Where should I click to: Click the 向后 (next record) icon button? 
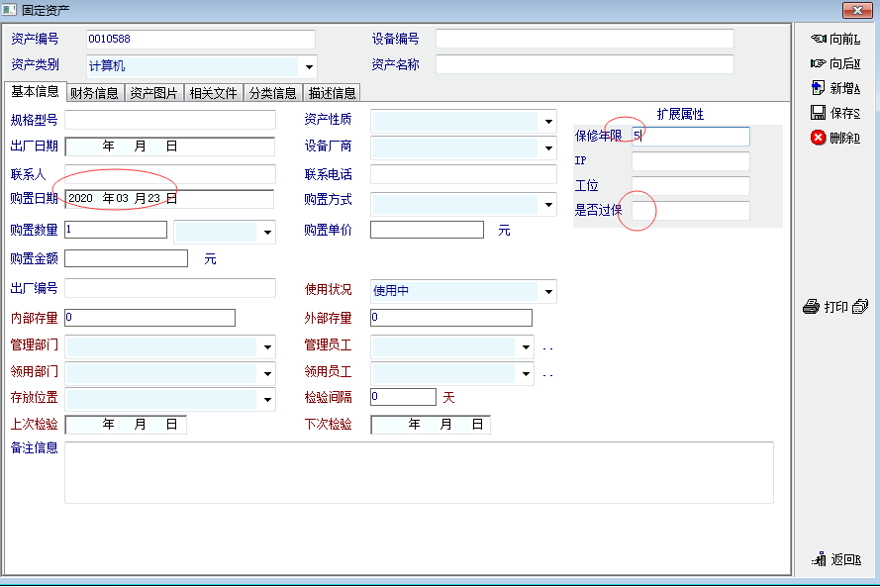(x=819, y=64)
